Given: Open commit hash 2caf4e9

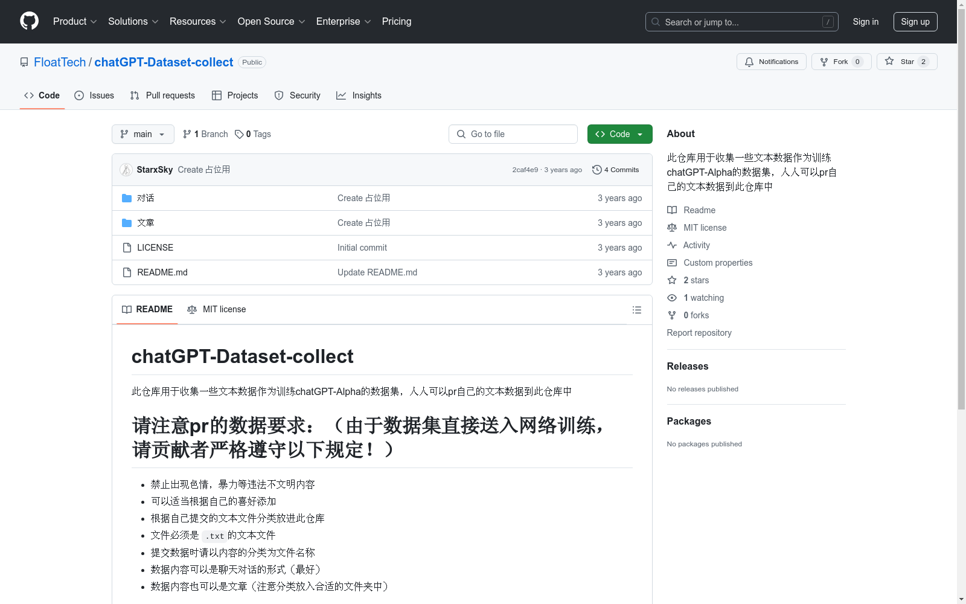Looking at the screenshot, I should (525, 170).
